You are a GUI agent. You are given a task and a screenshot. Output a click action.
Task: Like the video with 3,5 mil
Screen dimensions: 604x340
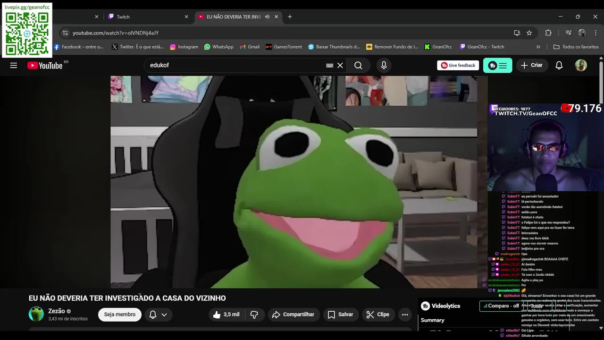pyautogui.click(x=226, y=314)
